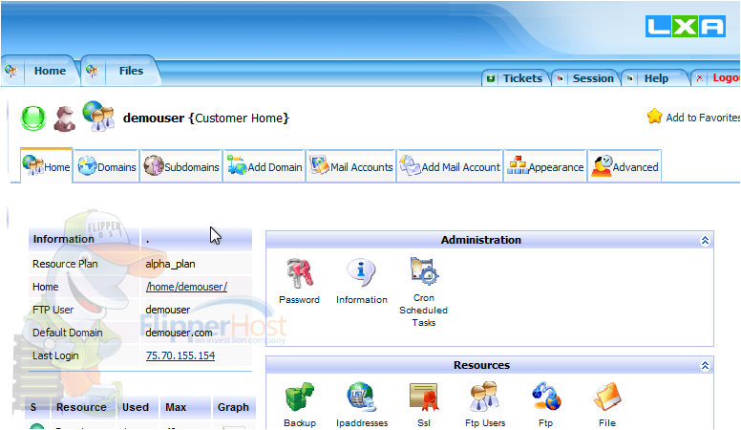Switch to the Advanced tab

[625, 166]
